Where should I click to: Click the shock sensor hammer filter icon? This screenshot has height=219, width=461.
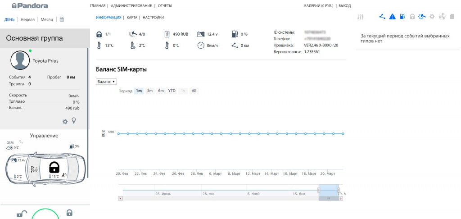(422, 17)
